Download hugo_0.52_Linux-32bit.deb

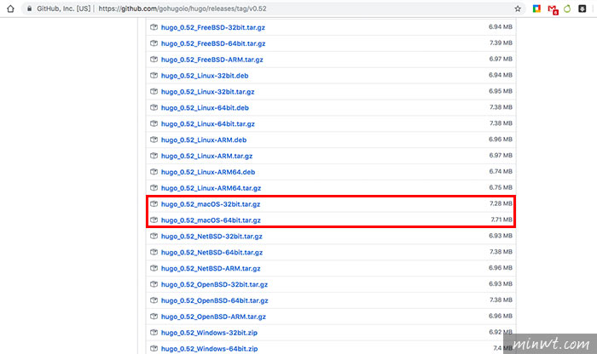(205, 76)
